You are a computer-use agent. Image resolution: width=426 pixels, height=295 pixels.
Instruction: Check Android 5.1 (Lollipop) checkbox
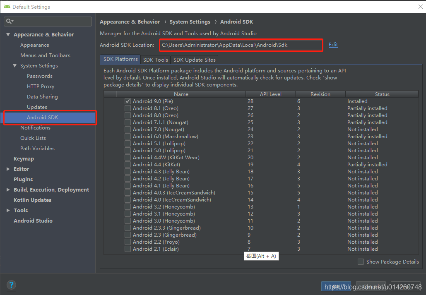point(128,144)
